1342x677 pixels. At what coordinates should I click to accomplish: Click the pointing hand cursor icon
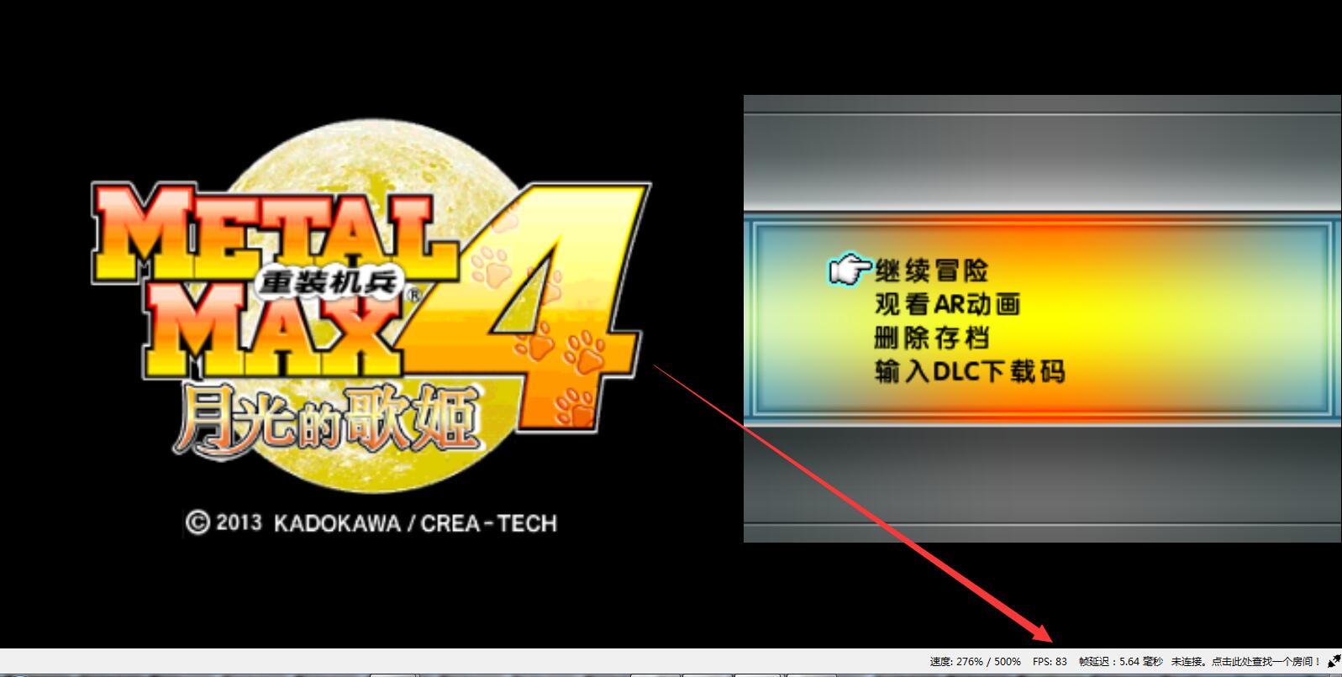click(x=850, y=270)
